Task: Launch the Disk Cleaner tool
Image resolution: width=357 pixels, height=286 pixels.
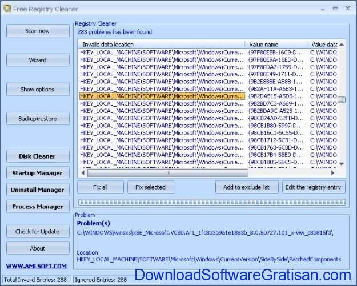Action: tap(38, 156)
